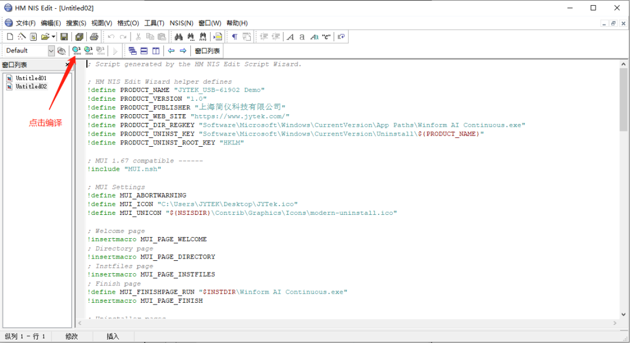Click the Print icon in toolbar
The width and height of the screenshot is (630, 343).
pos(94,37)
